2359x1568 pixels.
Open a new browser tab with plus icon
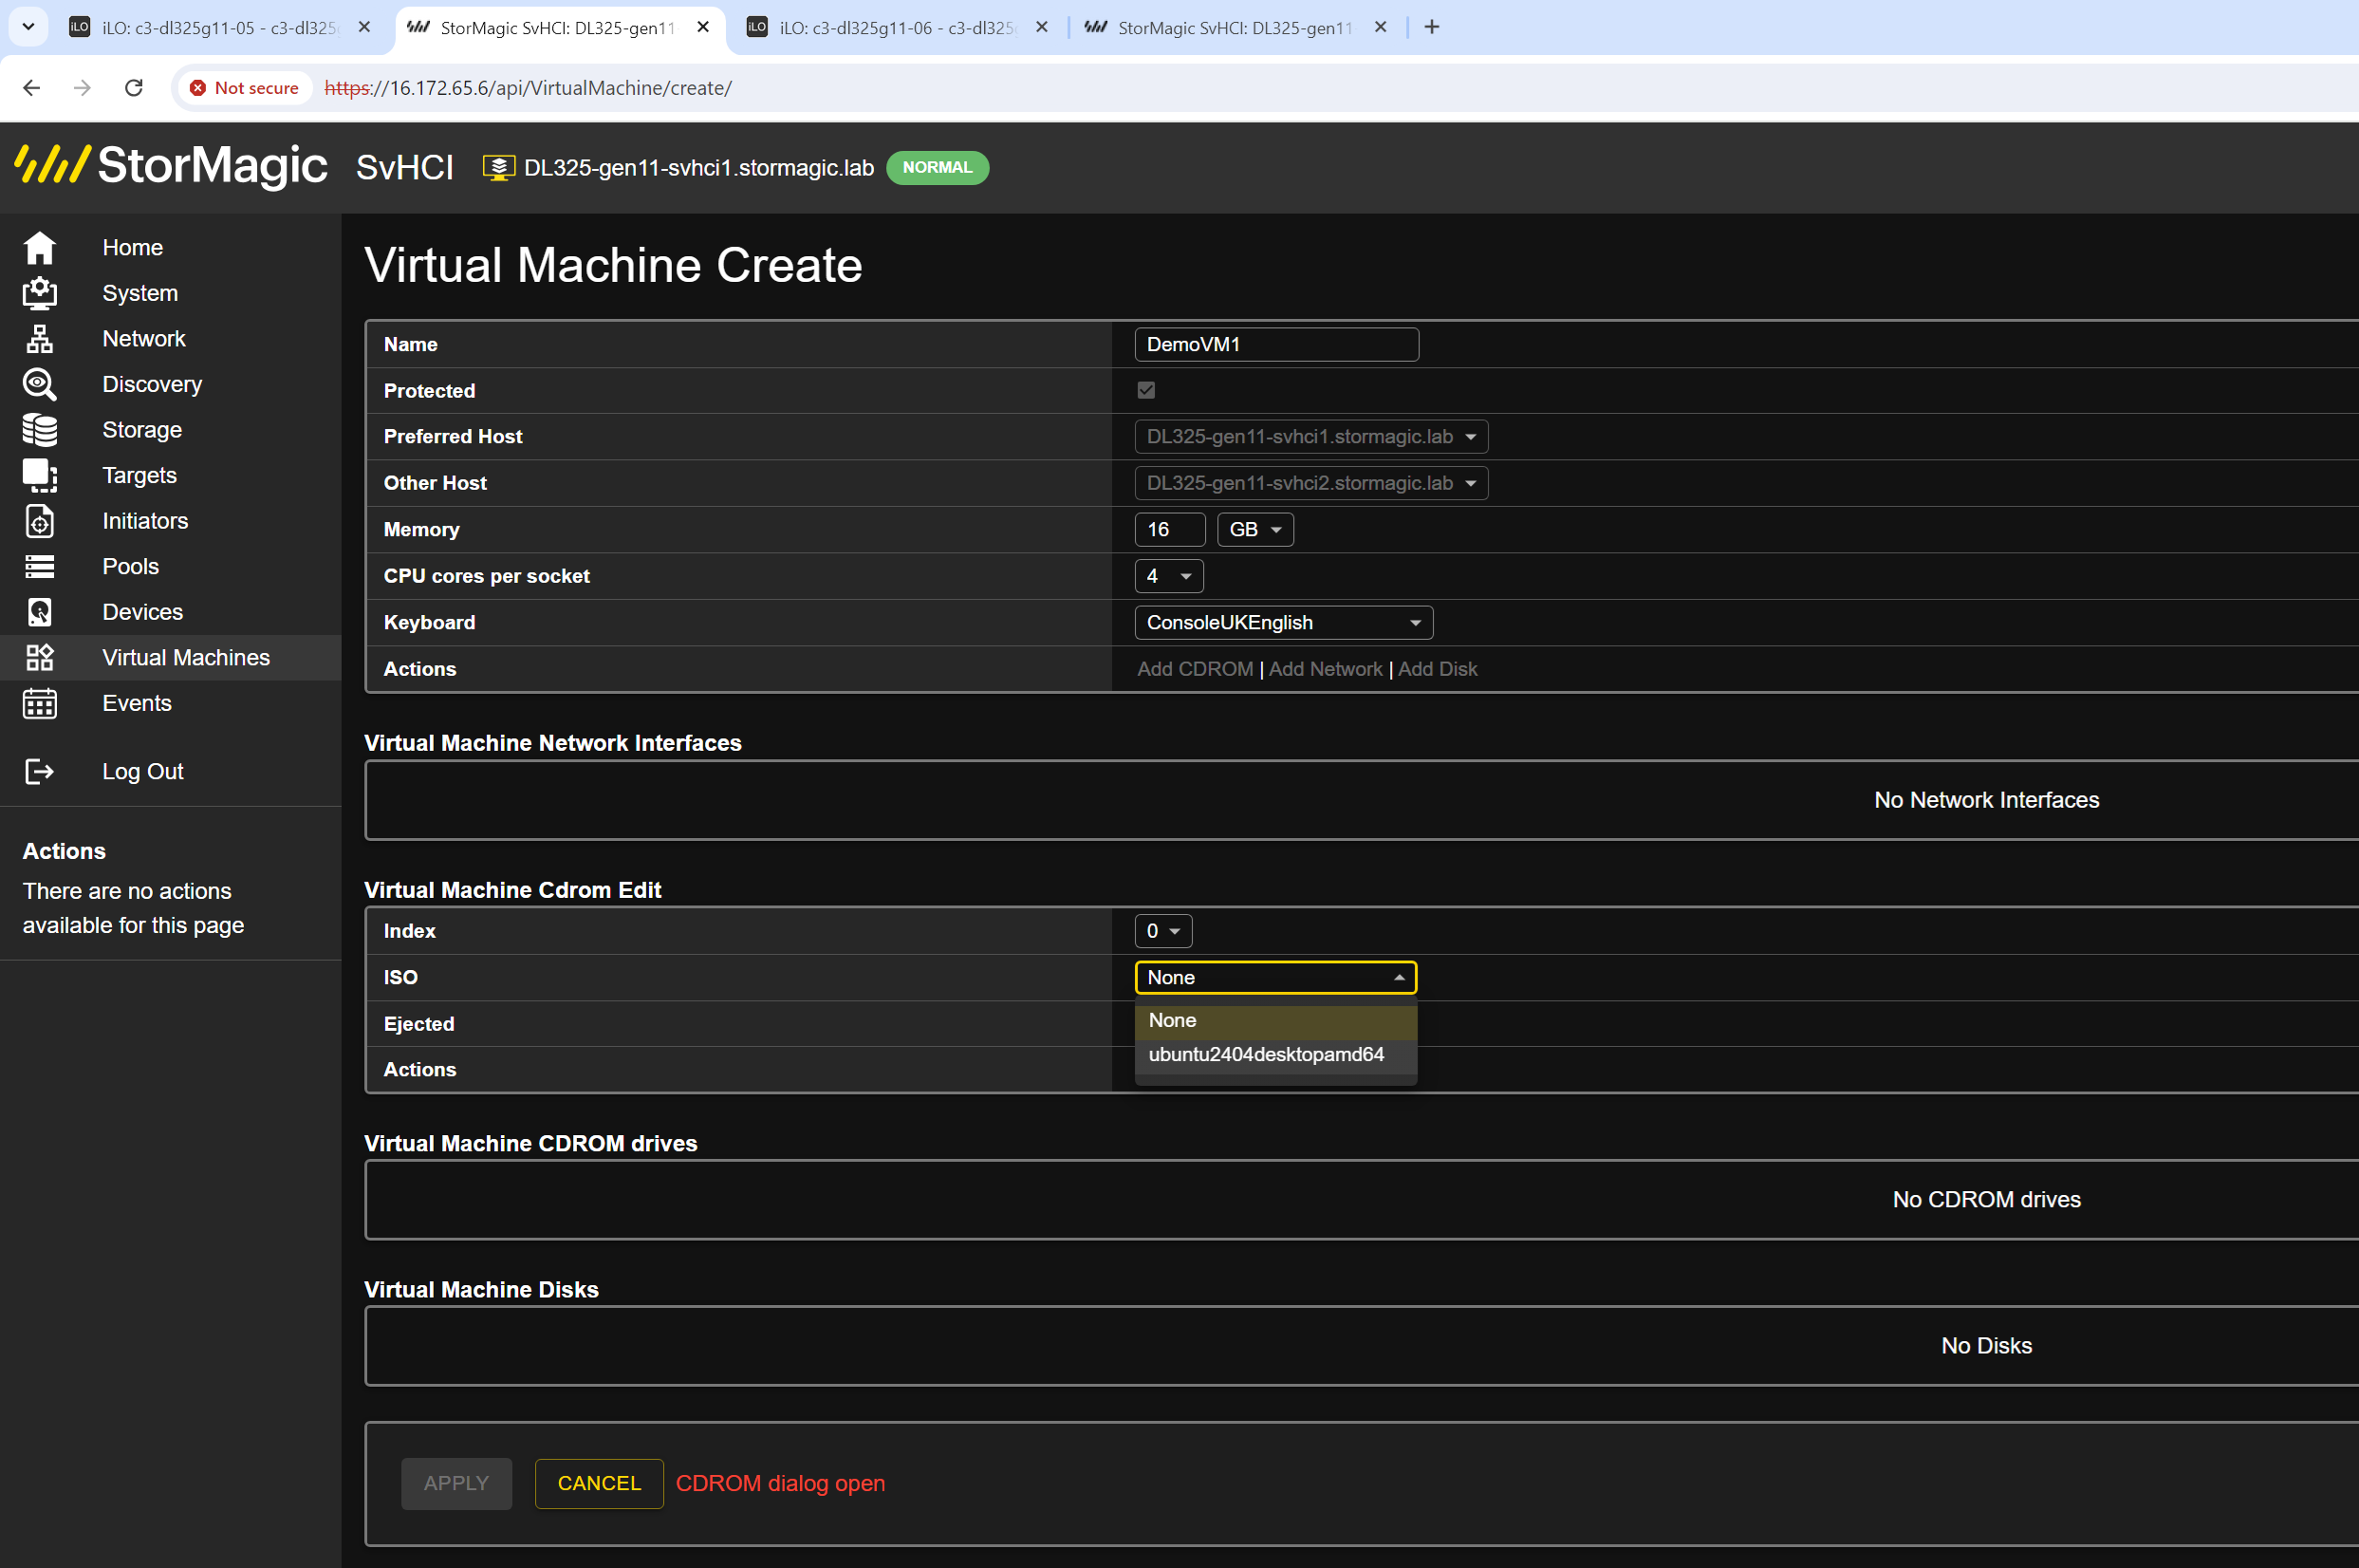pyautogui.click(x=1431, y=27)
